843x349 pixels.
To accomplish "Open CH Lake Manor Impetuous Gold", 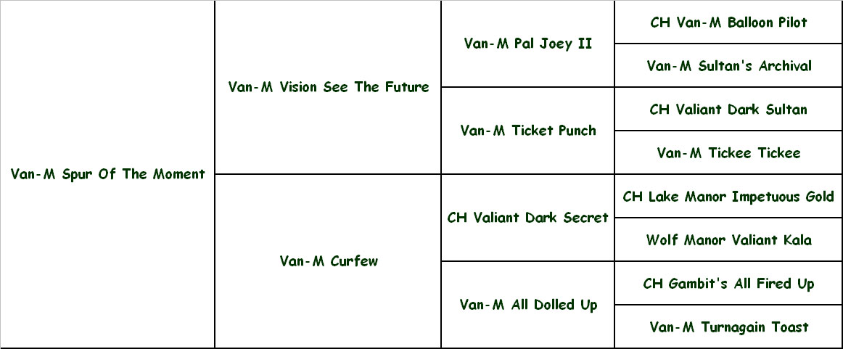I will coord(728,197).
